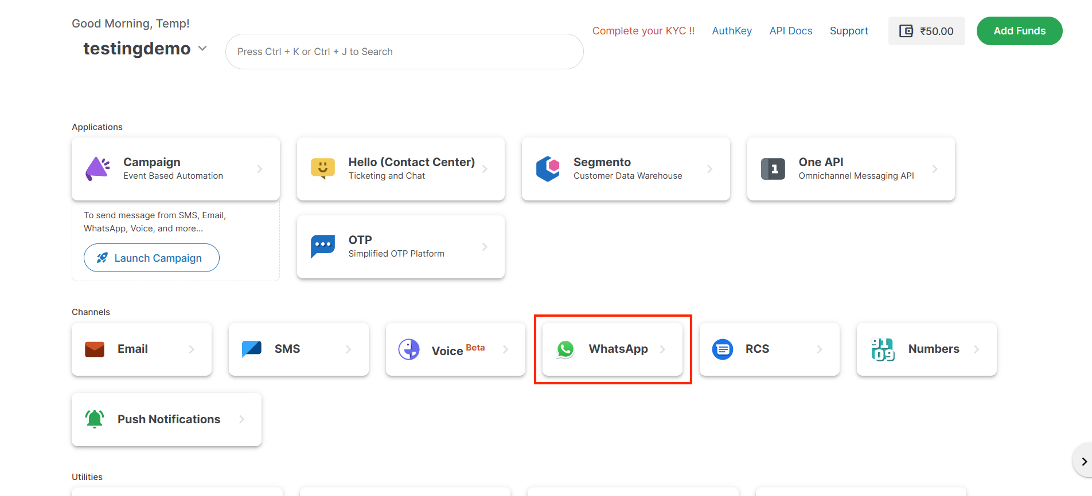Viewport: 1092px width, 496px height.
Task: Expand the Email channel chevron
Action: click(x=192, y=349)
